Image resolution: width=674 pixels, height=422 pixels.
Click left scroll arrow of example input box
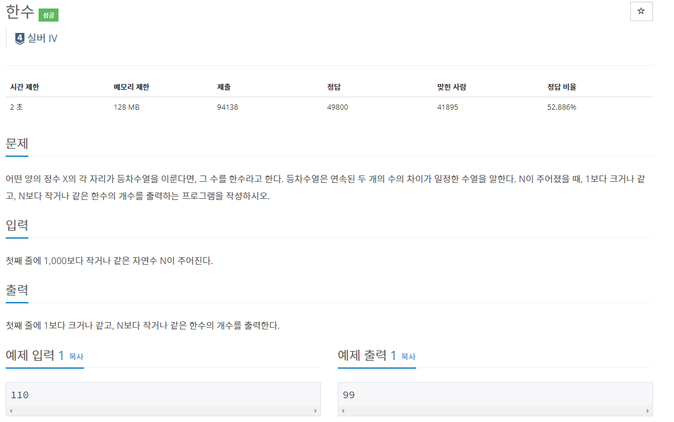[11, 411]
